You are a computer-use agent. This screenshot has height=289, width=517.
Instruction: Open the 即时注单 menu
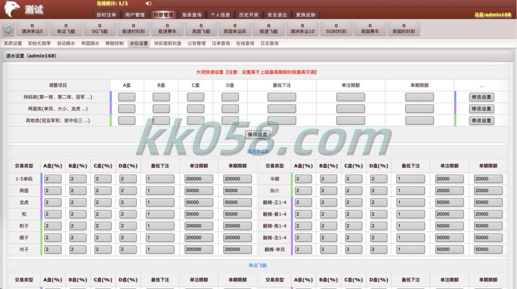click(107, 15)
